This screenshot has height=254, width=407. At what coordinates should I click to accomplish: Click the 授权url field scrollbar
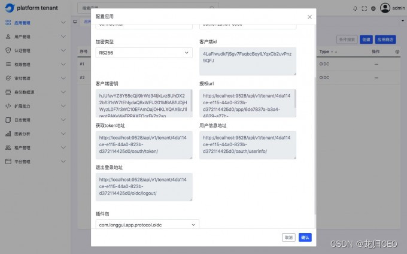click(295, 99)
